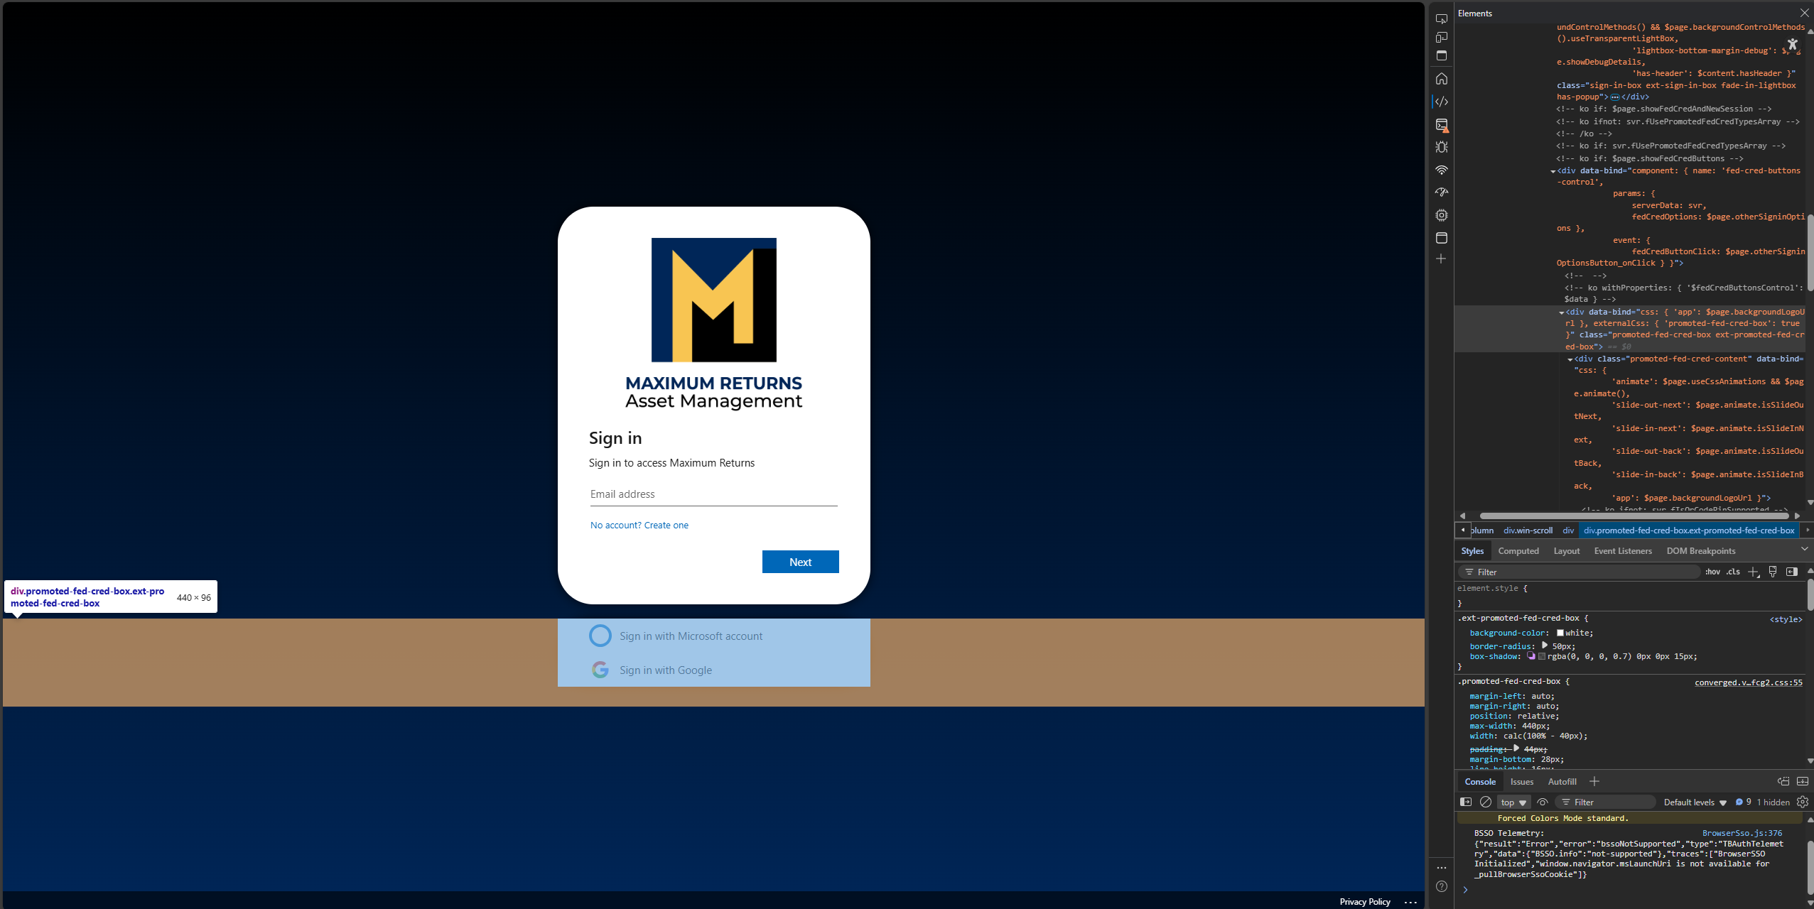The height and width of the screenshot is (909, 1814).
Task: Click the Email address input field
Action: point(713,494)
